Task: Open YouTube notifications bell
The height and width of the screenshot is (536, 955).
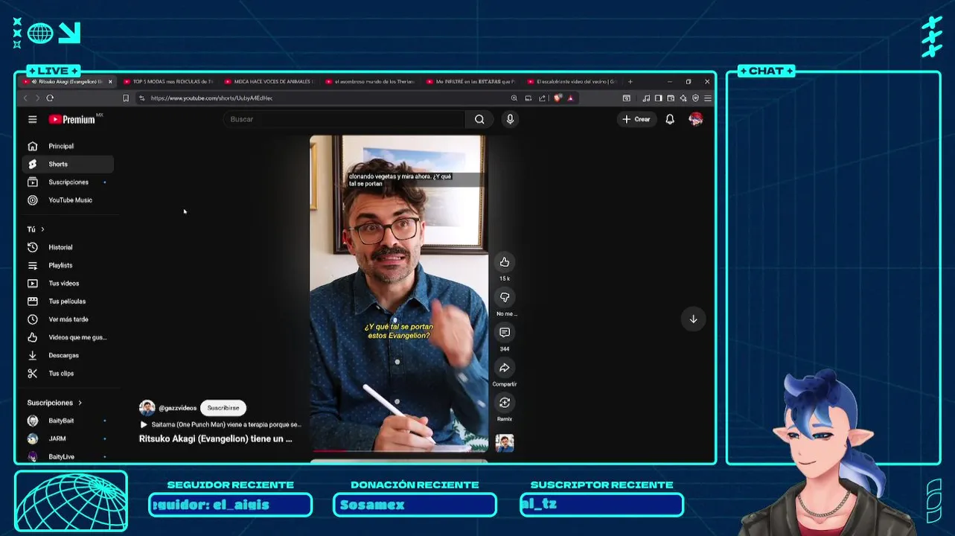Action: pyautogui.click(x=670, y=119)
